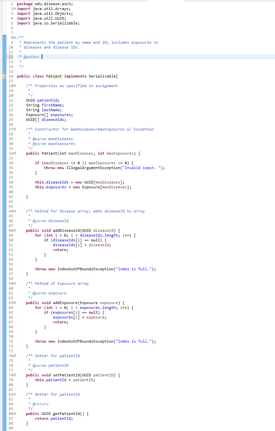Collapse the class Javadoc comment at line 8
This screenshot has width=275, height=431.
click(14, 38)
